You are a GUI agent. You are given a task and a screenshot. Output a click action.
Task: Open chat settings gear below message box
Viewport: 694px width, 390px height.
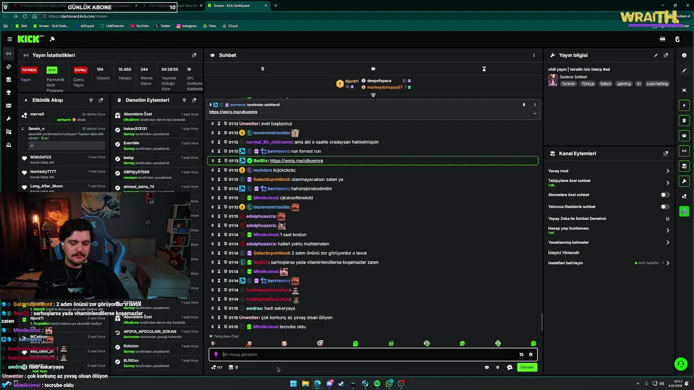click(x=497, y=367)
